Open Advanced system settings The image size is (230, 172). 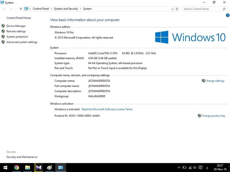(22, 42)
